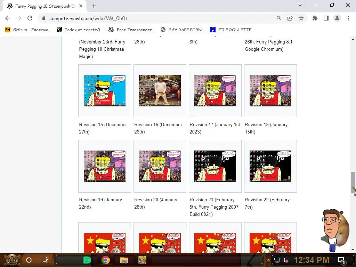The width and height of the screenshot is (356, 267).
Task: View the Revision 22 screenshot thumbnail
Action: tap(270, 166)
